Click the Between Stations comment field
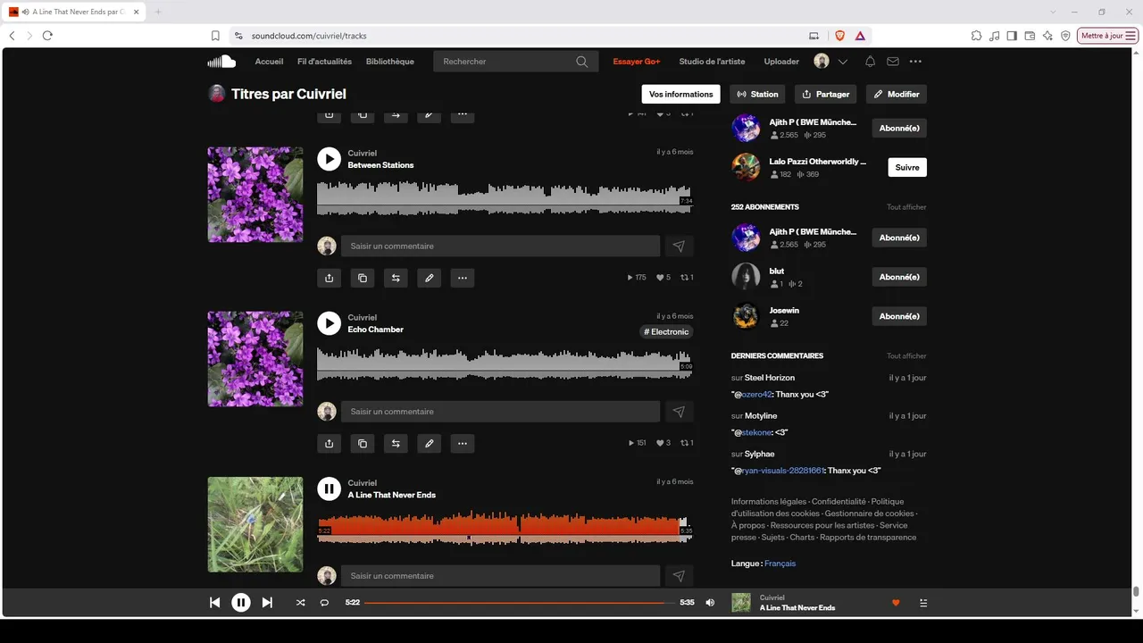 click(x=500, y=246)
